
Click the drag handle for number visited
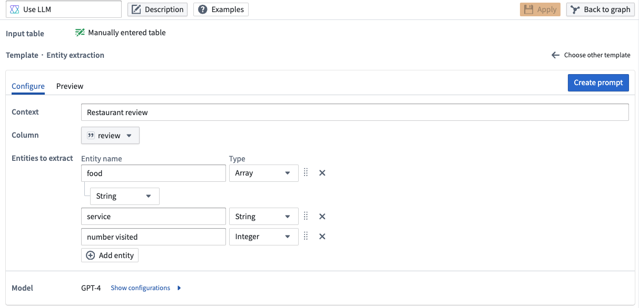point(306,237)
